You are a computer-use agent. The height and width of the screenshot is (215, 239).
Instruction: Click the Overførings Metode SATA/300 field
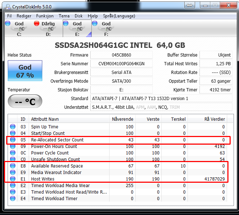tap(121, 81)
